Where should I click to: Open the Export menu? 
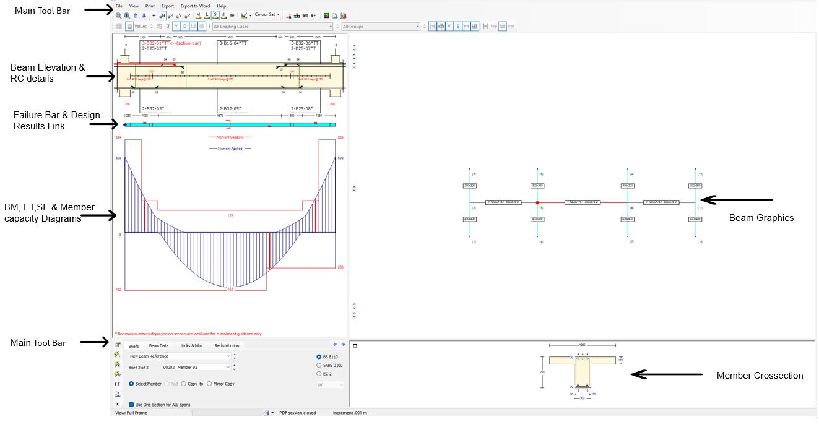point(168,6)
